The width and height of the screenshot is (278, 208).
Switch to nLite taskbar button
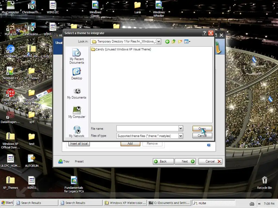(x=214, y=203)
